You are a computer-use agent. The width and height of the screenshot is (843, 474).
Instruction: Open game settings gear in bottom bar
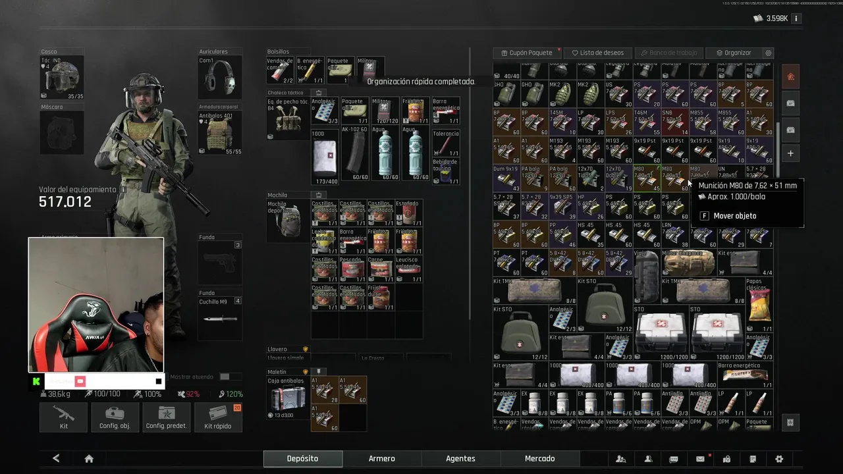(x=779, y=459)
